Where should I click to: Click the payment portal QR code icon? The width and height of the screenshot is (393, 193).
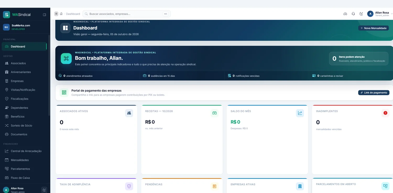(x=64, y=93)
